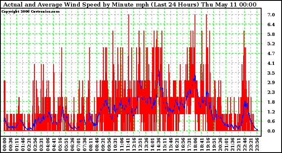Click the 01:46 time label

tap(23, 144)
